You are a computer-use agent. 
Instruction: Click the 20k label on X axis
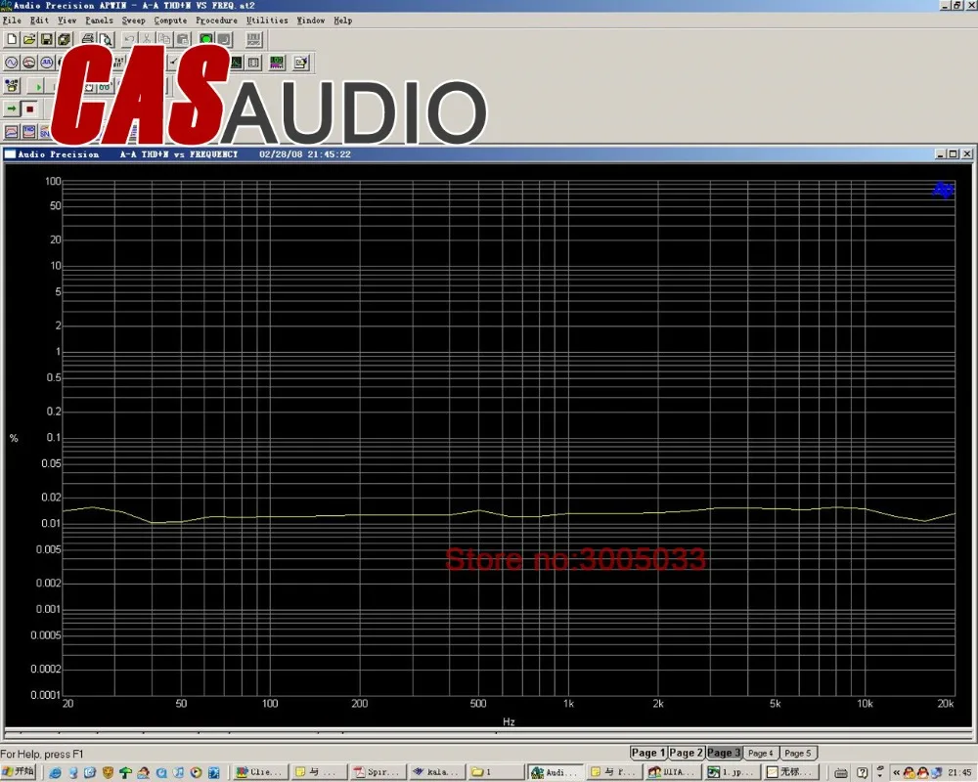(x=945, y=704)
